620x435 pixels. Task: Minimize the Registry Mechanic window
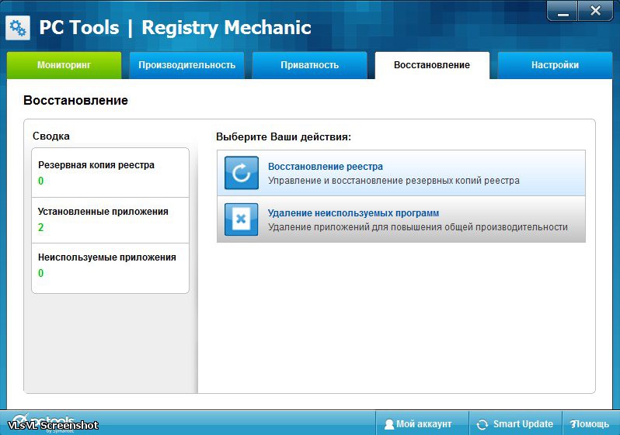tap(563, 12)
